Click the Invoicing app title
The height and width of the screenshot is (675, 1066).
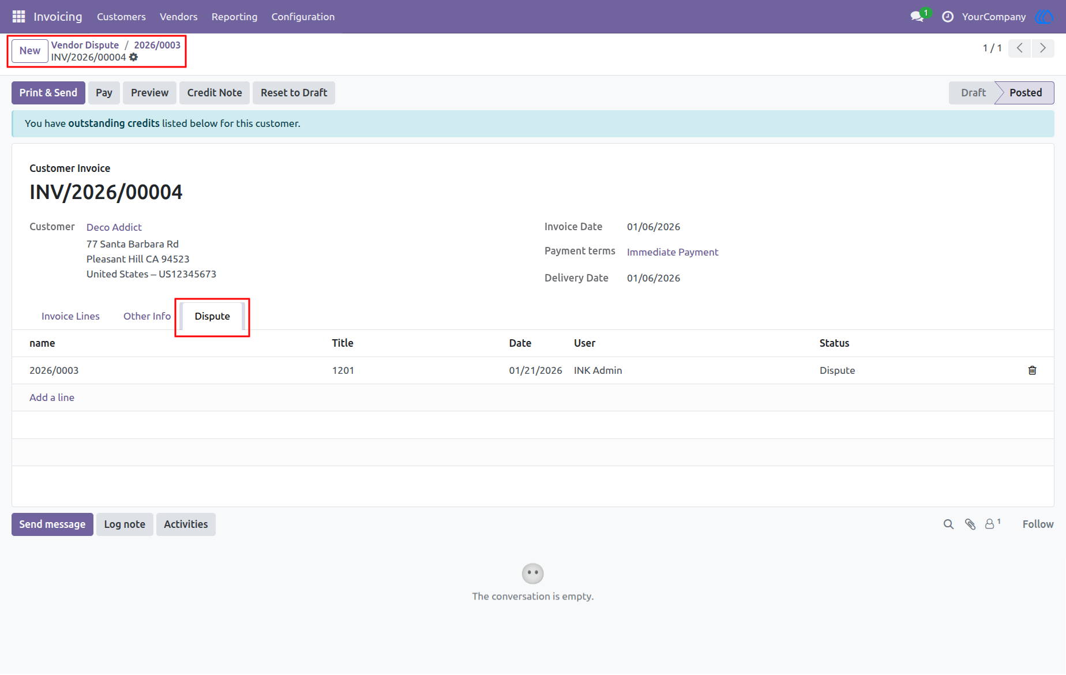[58, 17]
